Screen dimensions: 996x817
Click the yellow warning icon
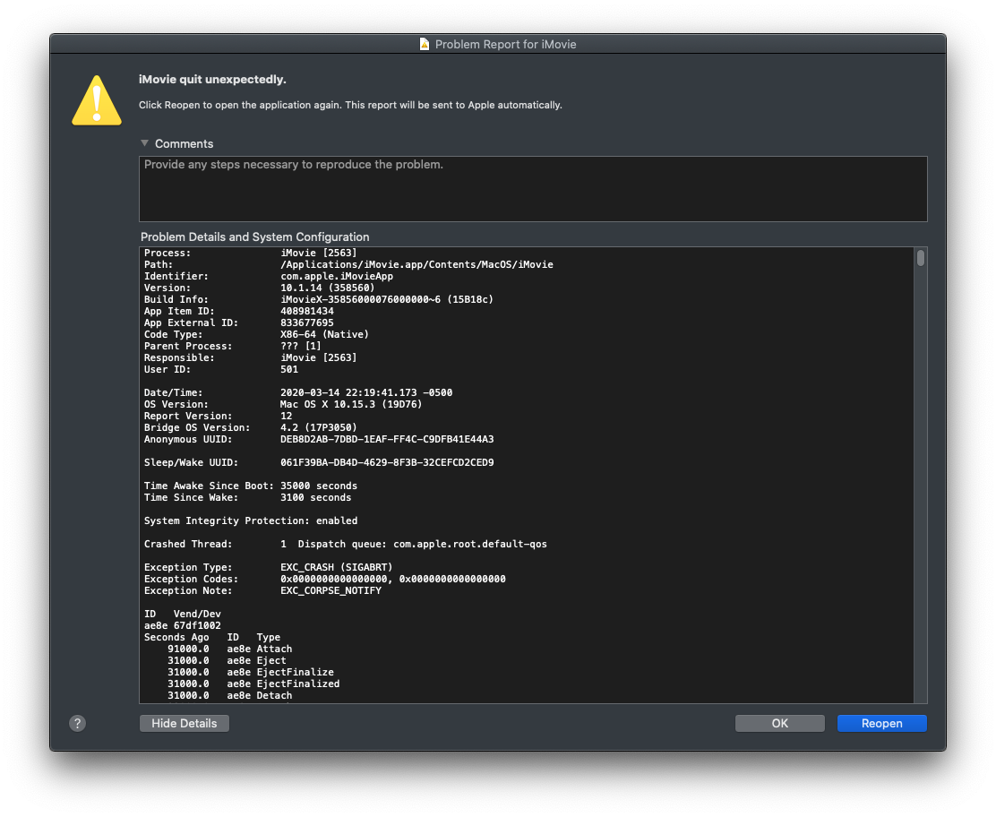click(97, 100)
